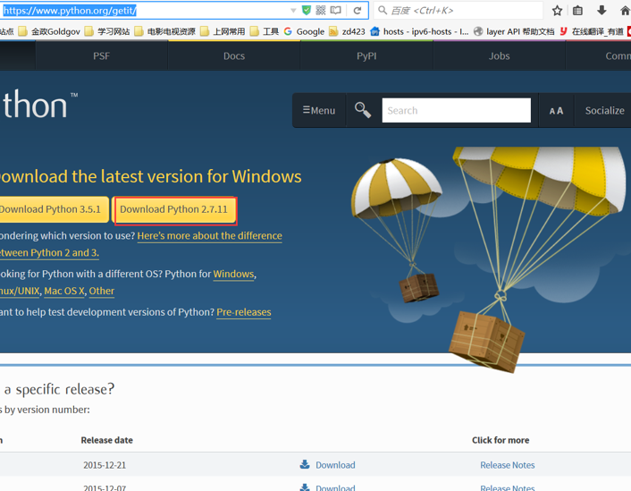This screenshot has height=491, width=631.
Task: Switch to Jobs top navigation tab
Action: tap(500, 56)
